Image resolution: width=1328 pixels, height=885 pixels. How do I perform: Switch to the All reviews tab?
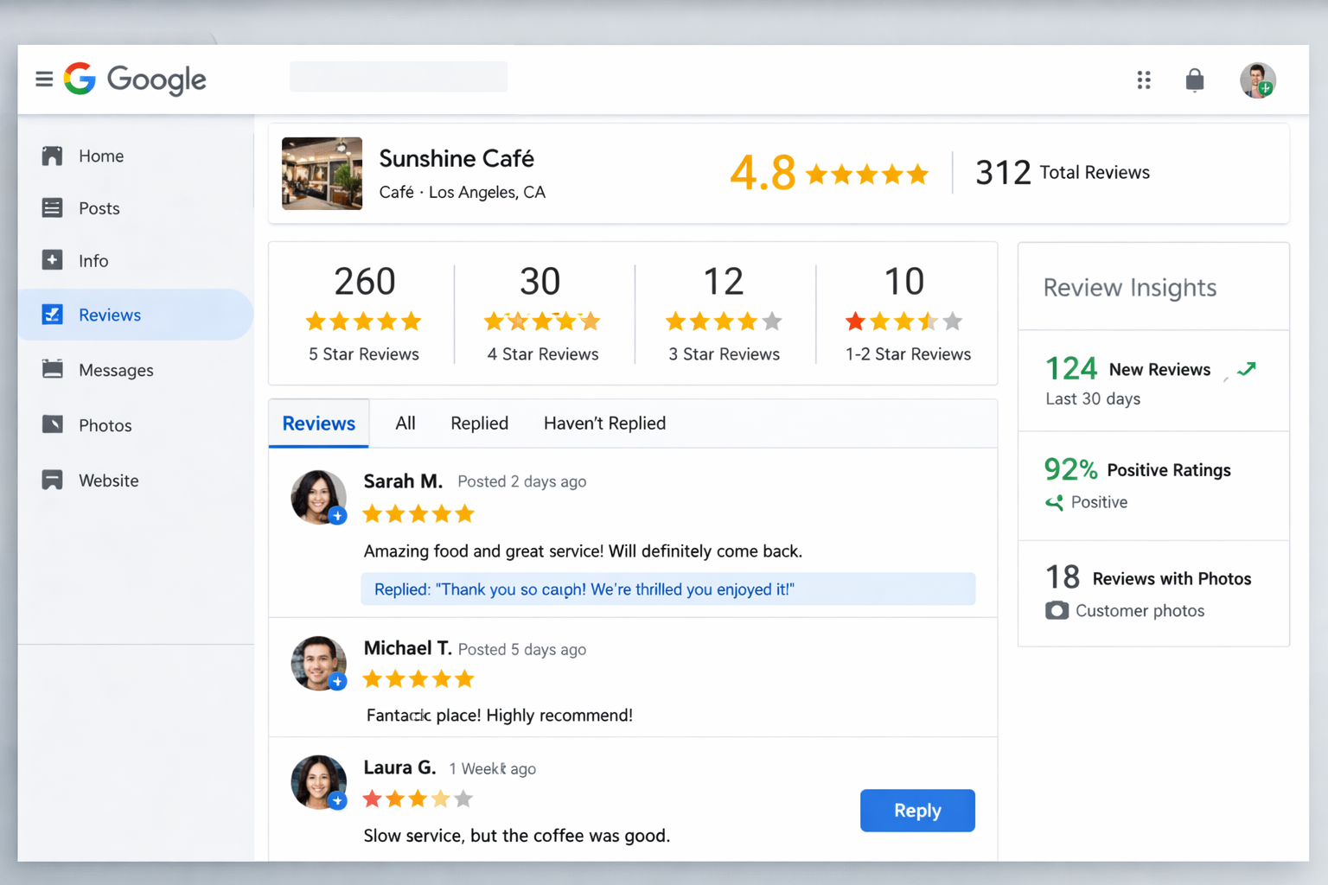(405, 423)
